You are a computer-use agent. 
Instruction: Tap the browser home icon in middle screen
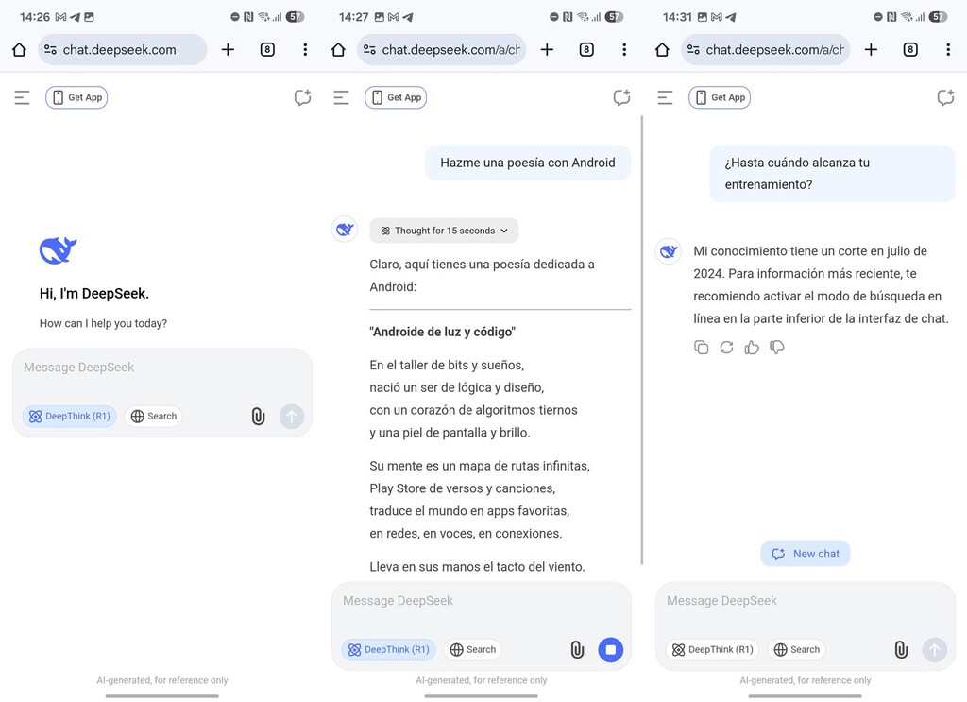coord(338,49)
